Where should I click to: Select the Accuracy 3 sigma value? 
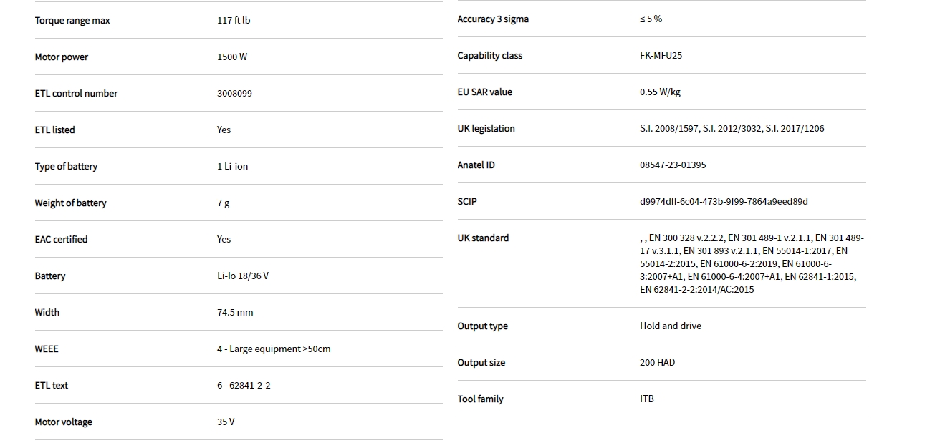tap(651, 19)
